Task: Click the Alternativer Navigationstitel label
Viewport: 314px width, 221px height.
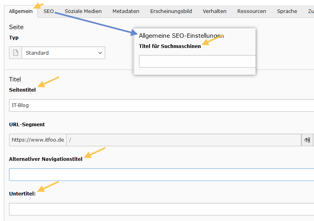Action: click(x=46, y=159)
